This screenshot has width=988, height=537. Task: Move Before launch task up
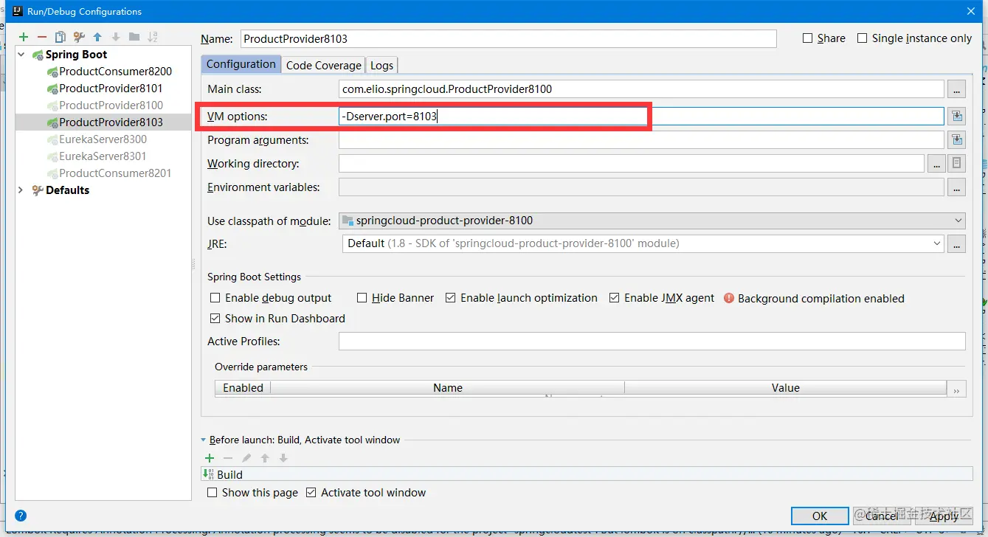265,458
